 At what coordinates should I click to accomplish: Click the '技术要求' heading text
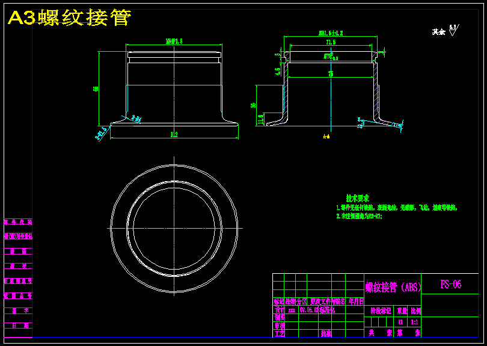357,198
